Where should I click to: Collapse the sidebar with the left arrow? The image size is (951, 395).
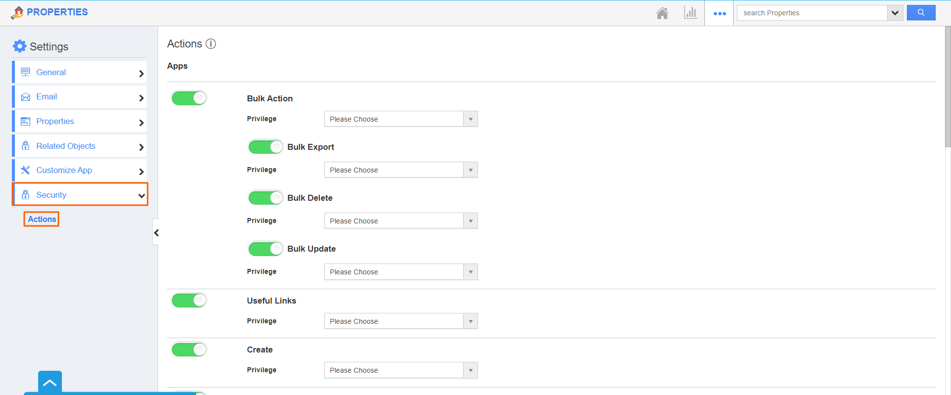click(x=156, y=232)
